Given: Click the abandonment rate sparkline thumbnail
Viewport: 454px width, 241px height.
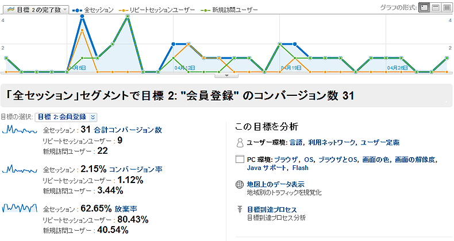Looking at the screenshot, I should click(20, 208).
